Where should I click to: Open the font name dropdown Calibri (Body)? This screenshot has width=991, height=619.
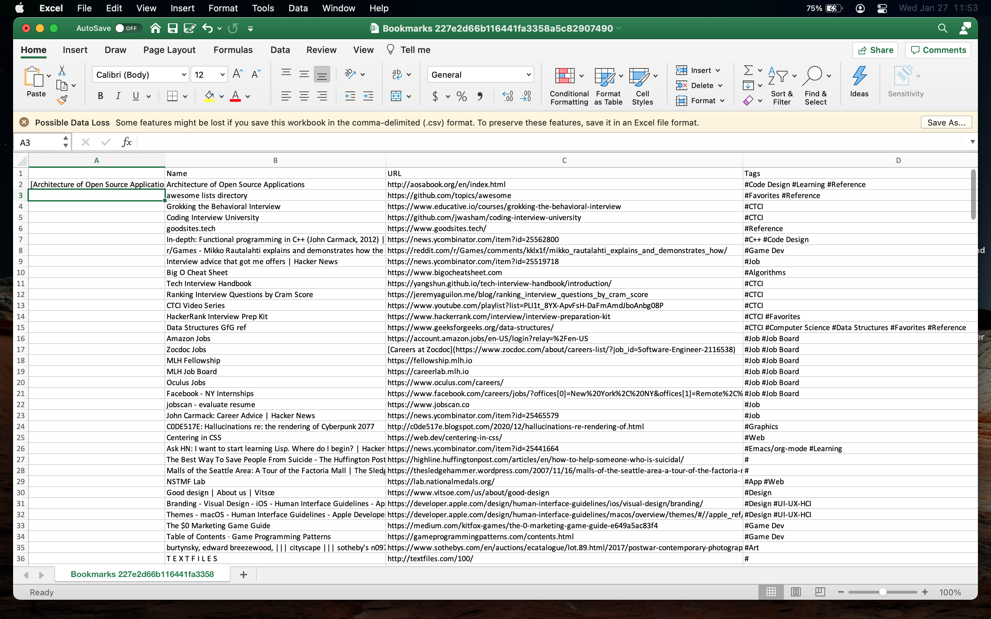pos(184,75)
